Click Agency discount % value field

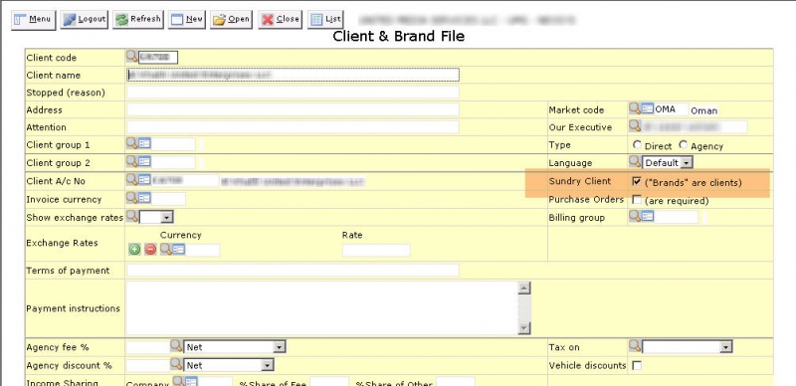pos(147,365)
